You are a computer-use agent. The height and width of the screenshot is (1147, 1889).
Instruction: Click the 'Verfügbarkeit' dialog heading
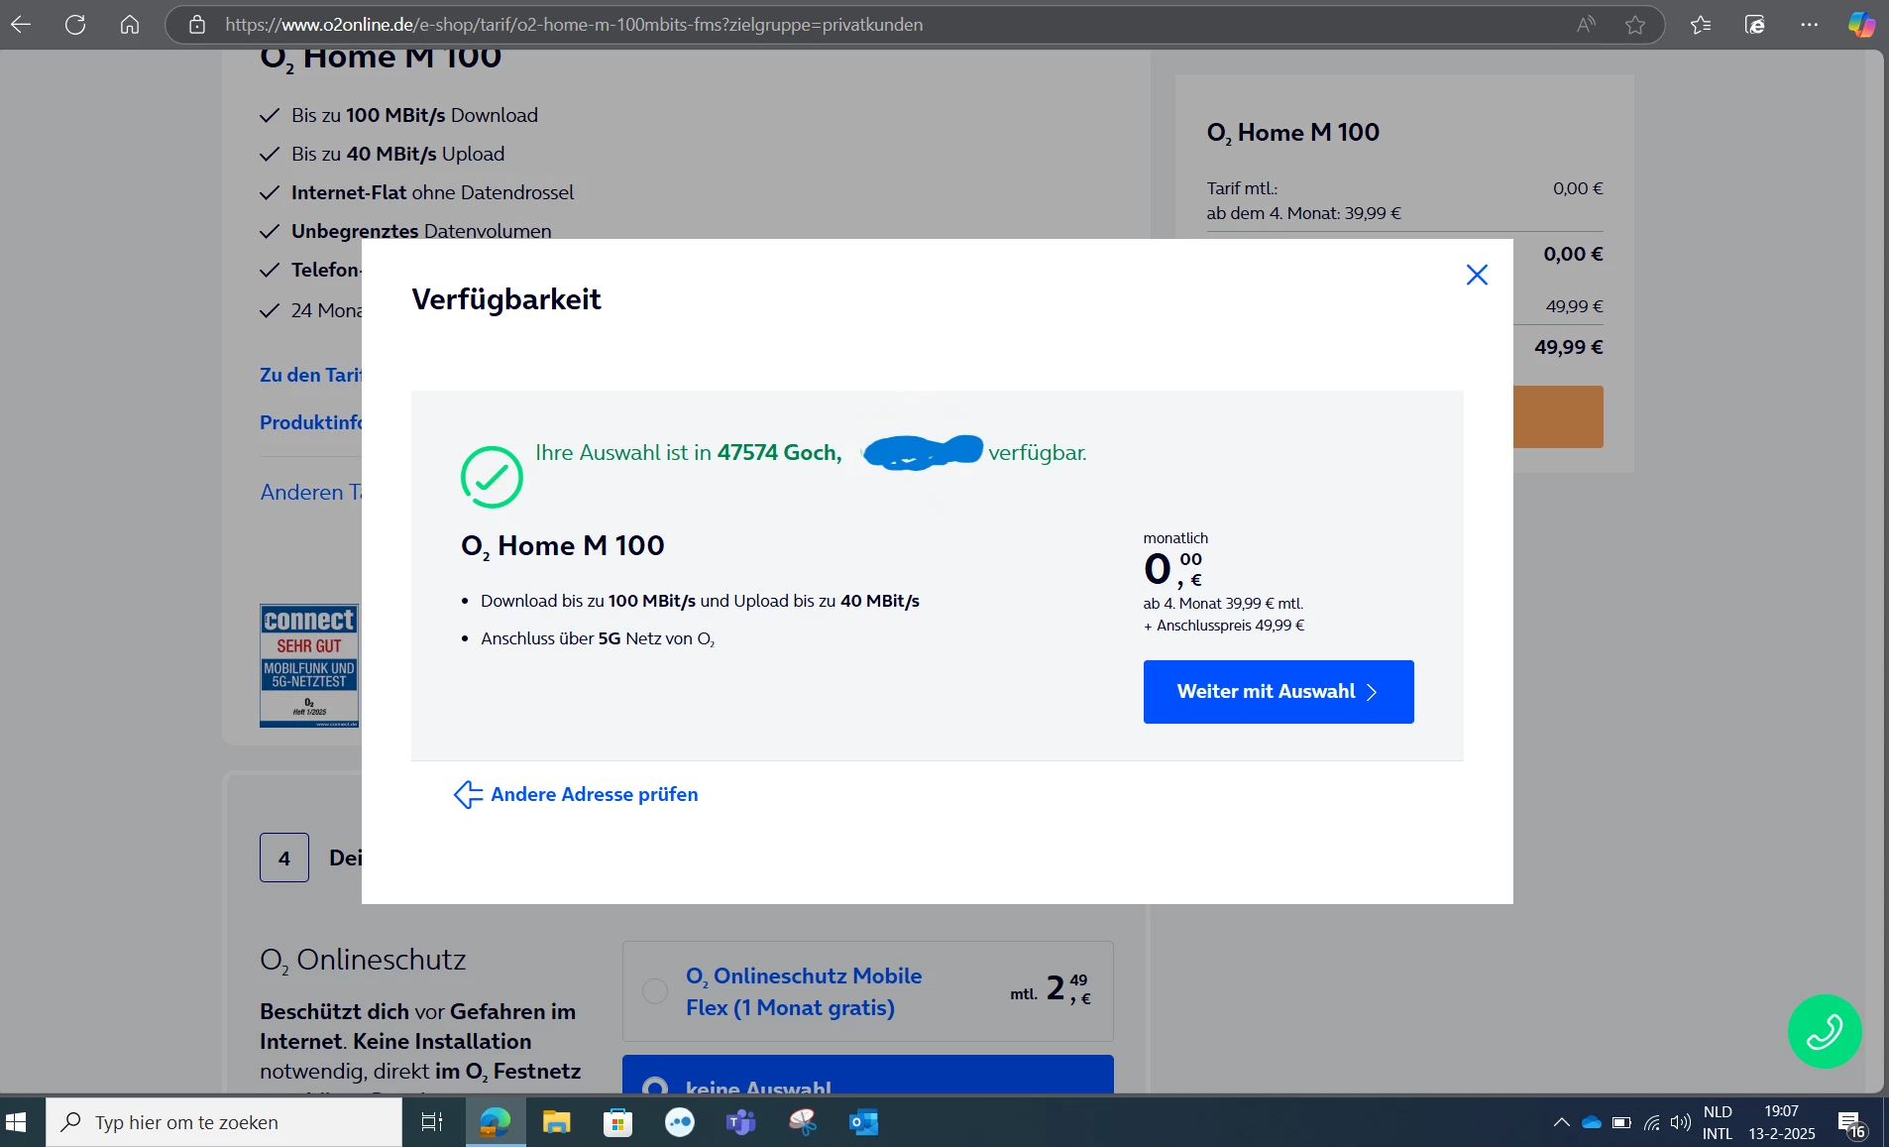coord(506,299)
